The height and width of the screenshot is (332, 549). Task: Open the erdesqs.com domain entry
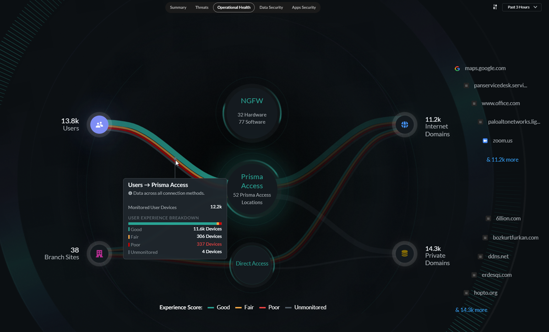496,275
